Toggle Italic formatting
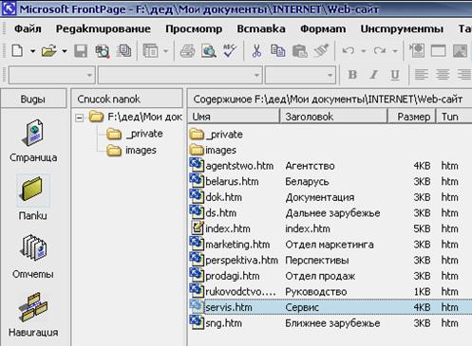The width and height of the screenshot is (472, 346). pyautogui.click(x=374, y=75)
